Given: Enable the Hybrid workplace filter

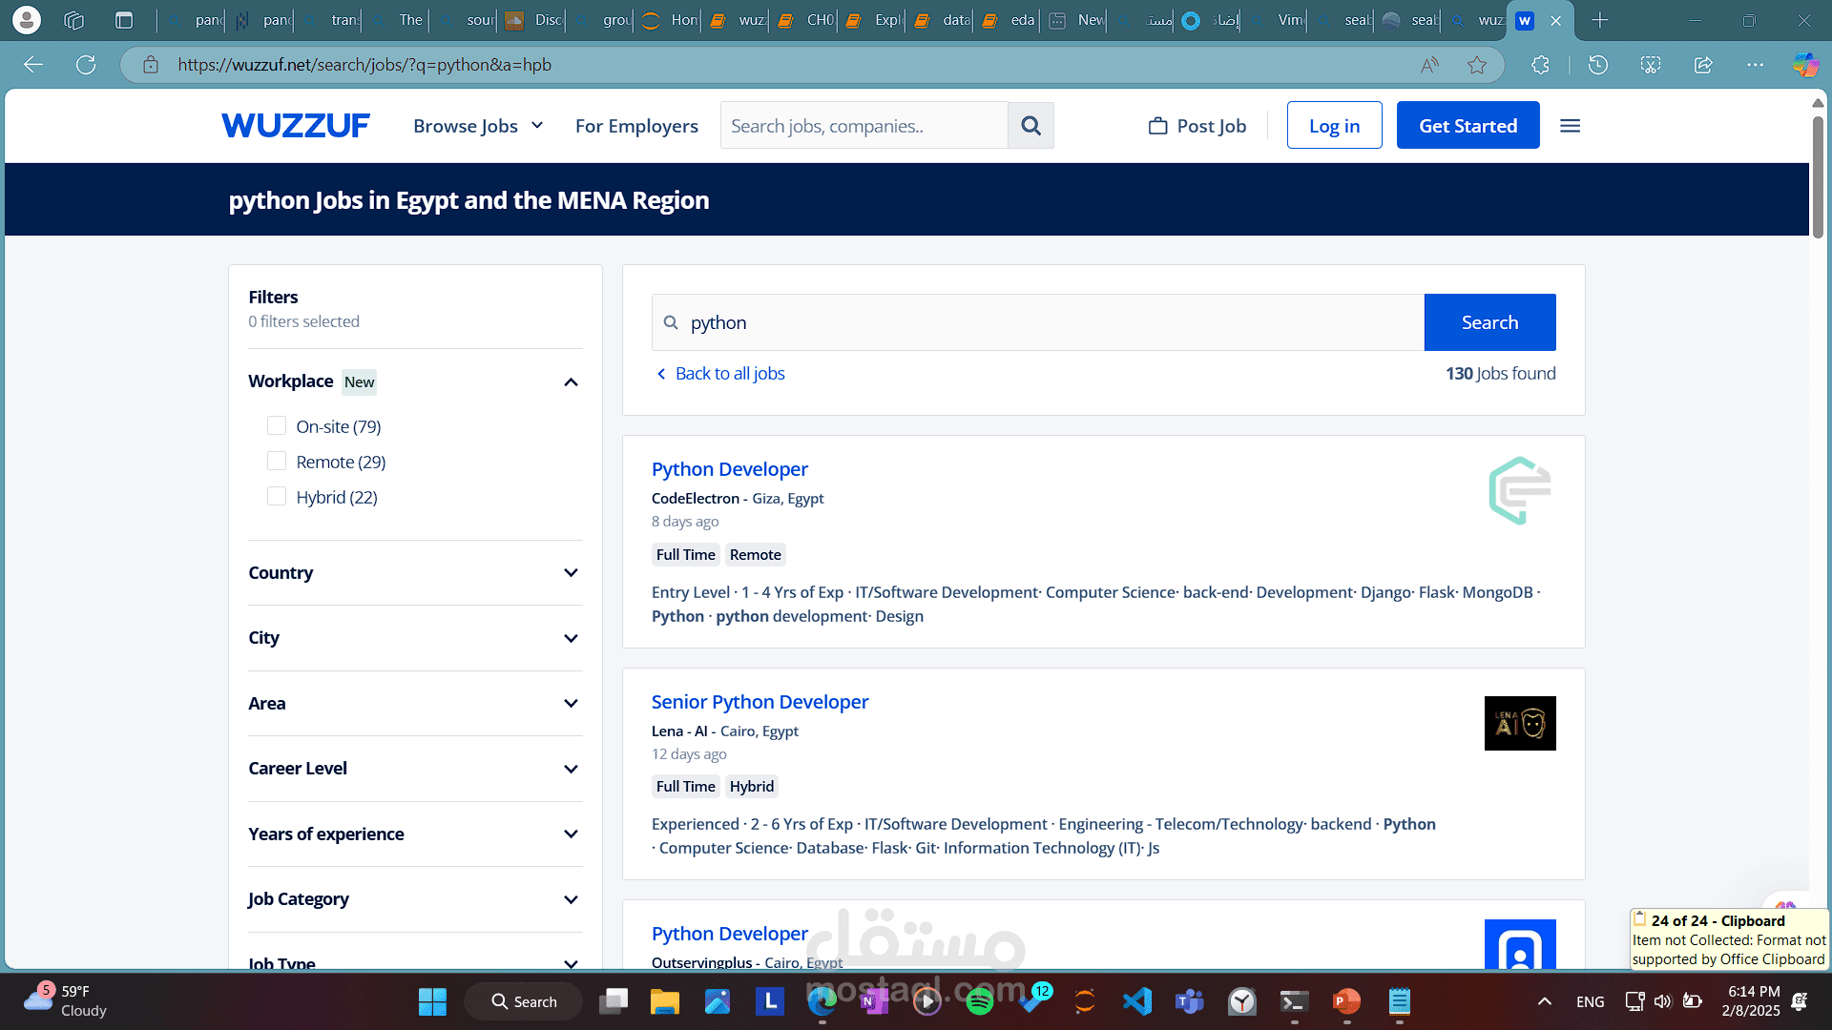Looking at the screenshot, I should 276,496.
